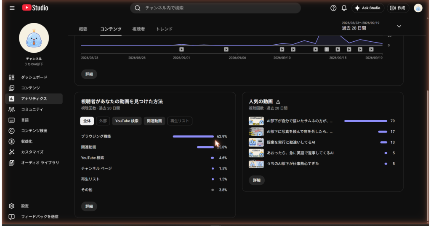
Task: Open Ask Studio assistant
Action: (x=368, y=8)
